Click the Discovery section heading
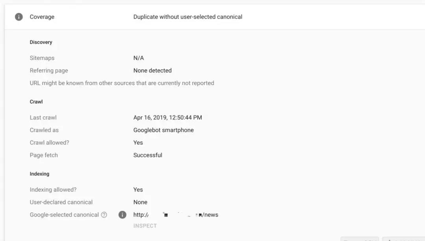 [x=41, y=42]
